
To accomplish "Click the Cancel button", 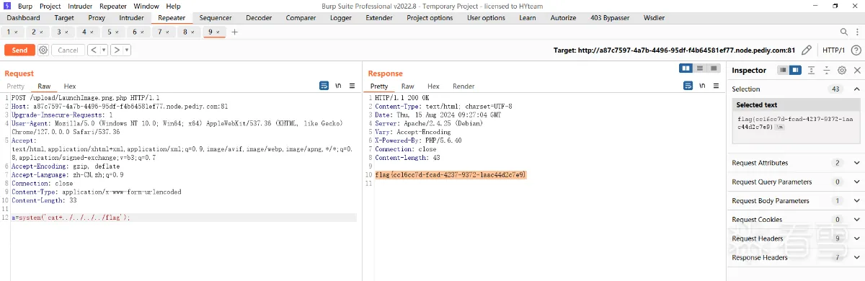I will point(68,50).
